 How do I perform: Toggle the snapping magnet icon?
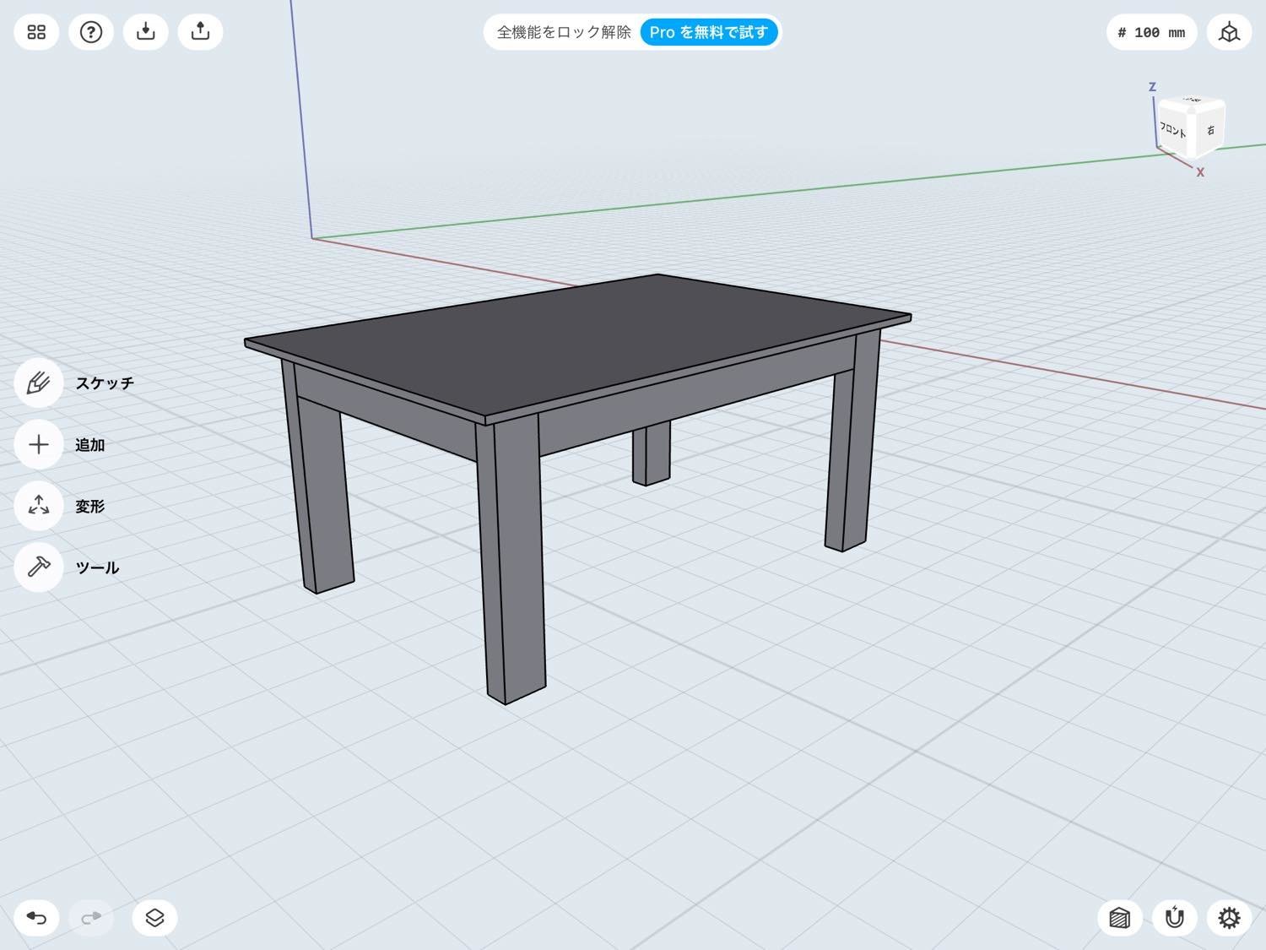[x=1175, y=918]
